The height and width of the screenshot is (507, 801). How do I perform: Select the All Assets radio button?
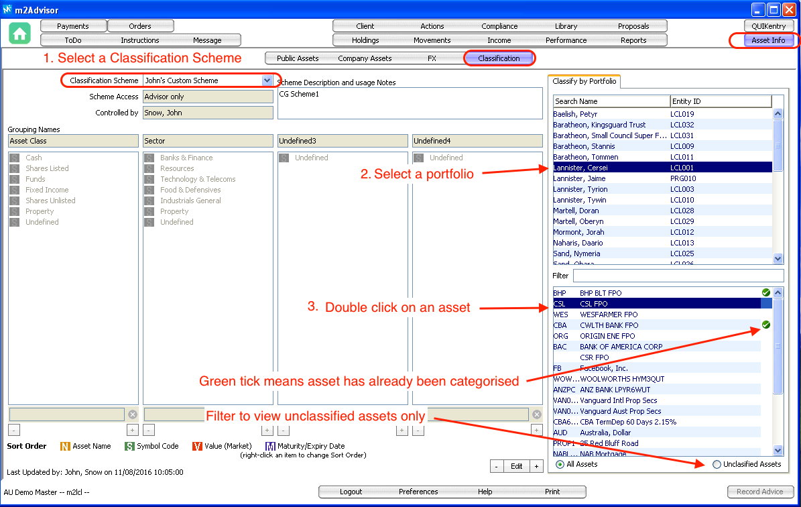pos(560,464)
